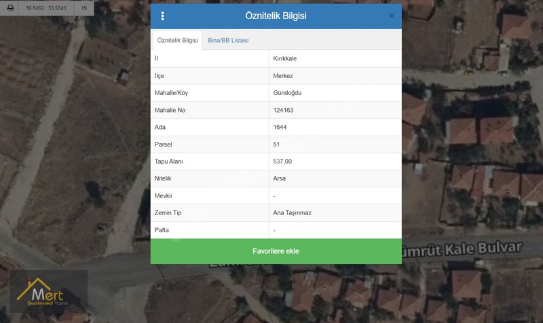The width and height of the screenshot is (543, 323).
Task: Select the Merkez district value
Action: pos(283,76)
